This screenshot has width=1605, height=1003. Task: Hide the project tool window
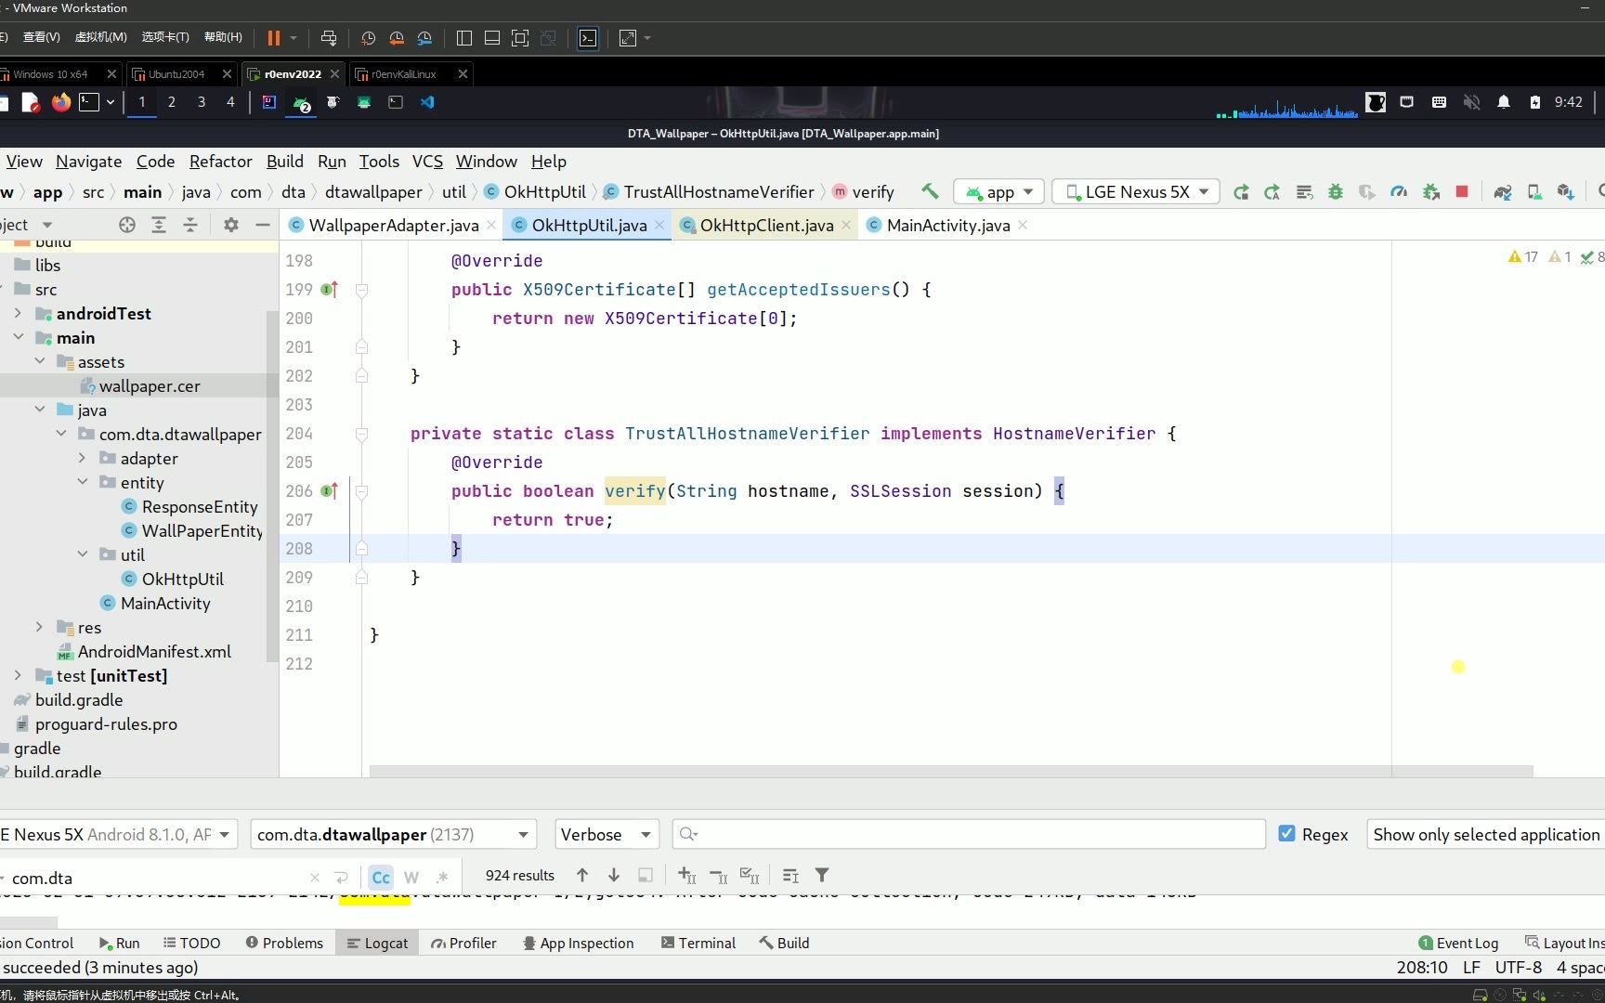tap(263, 225)
